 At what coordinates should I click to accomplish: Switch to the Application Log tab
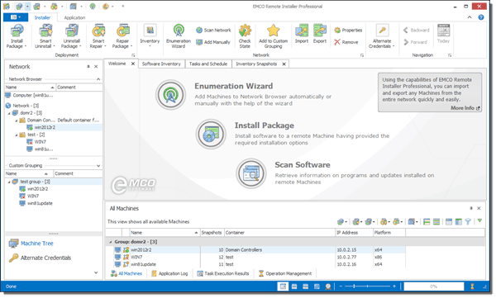point(169,274)
